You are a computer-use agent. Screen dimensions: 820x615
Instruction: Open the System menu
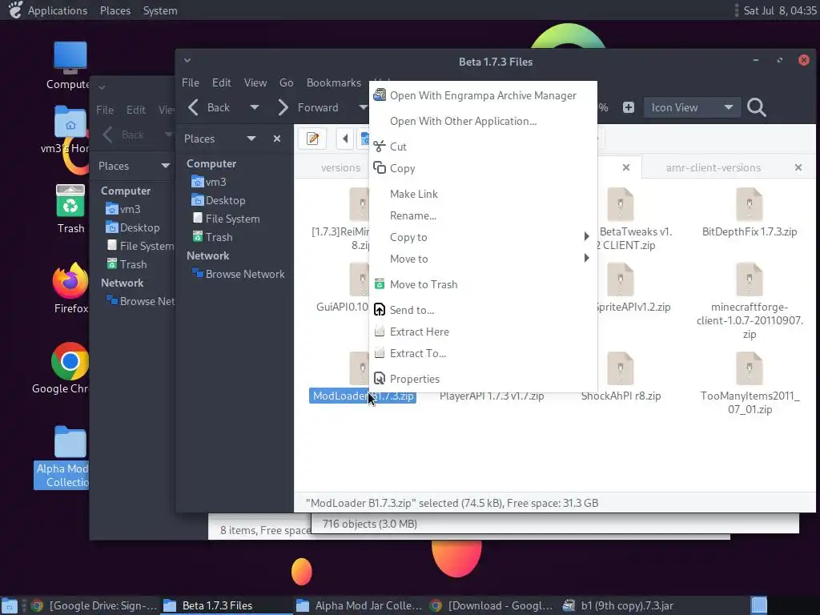(x=160, y=10)
